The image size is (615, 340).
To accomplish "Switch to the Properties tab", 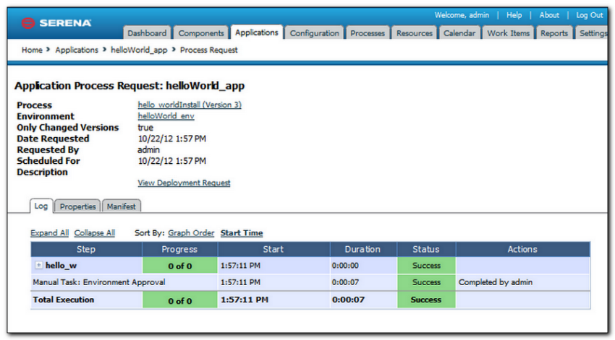I will (77, 206).
